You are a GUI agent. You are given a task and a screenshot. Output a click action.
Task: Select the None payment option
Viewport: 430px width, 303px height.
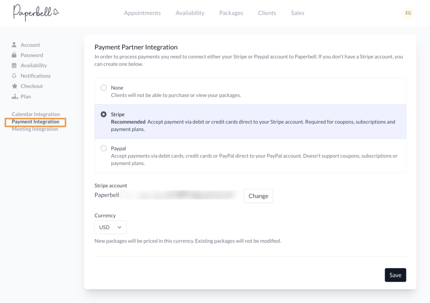104,88
